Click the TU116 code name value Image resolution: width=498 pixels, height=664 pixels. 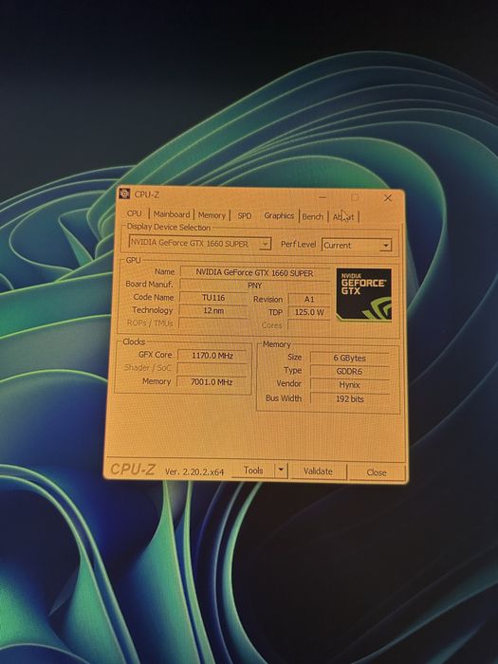pos(213,298)
